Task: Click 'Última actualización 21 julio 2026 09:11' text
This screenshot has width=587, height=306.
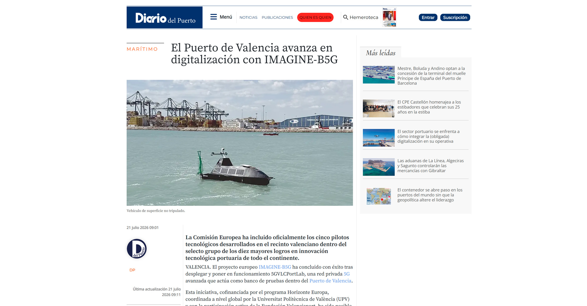Action: (156, 292)
